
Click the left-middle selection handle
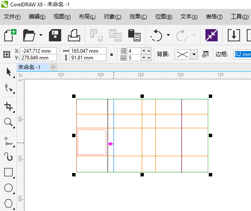74,135
